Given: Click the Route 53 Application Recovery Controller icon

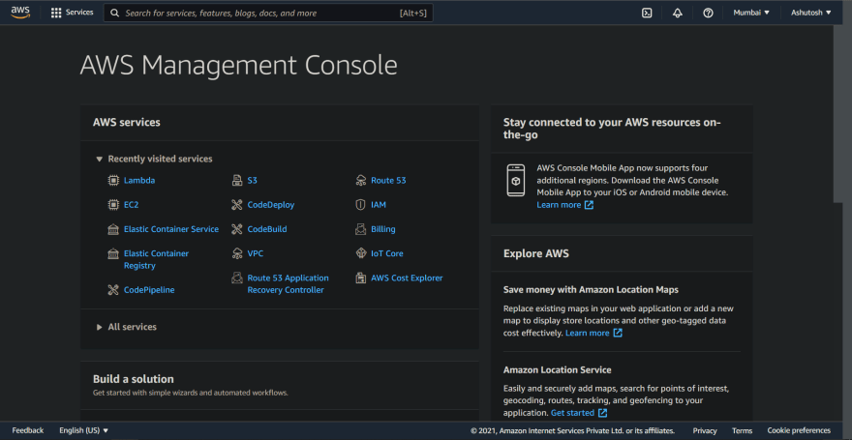Looking at the screenshot, I should [236, 278].
